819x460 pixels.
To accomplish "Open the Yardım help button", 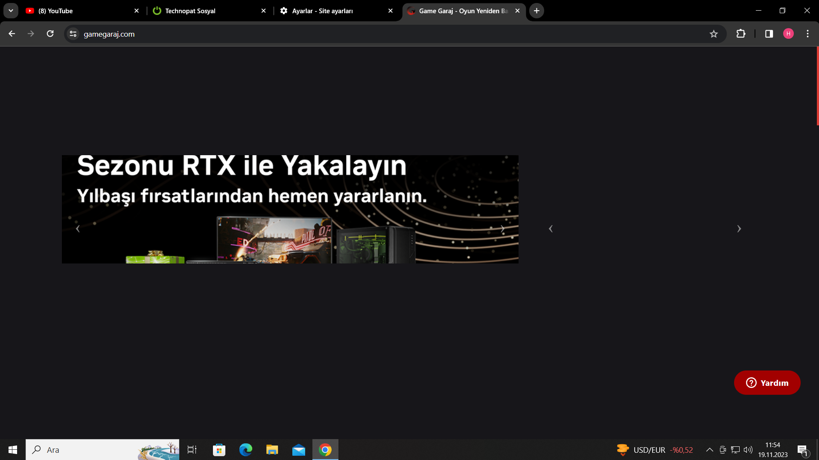I will [x=767, y=383].
